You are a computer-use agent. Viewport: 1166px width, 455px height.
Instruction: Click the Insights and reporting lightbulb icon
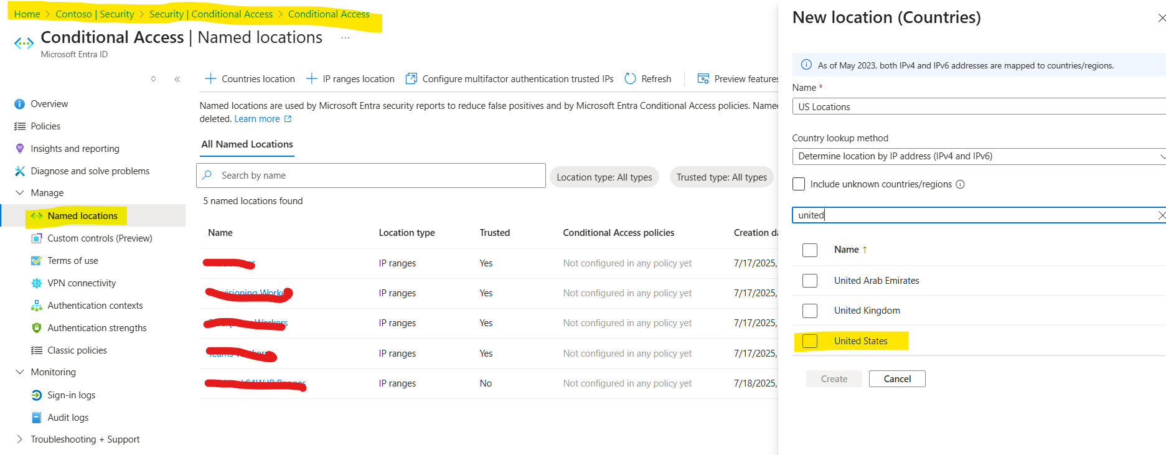pyautogui.click(x=20, y=149)
